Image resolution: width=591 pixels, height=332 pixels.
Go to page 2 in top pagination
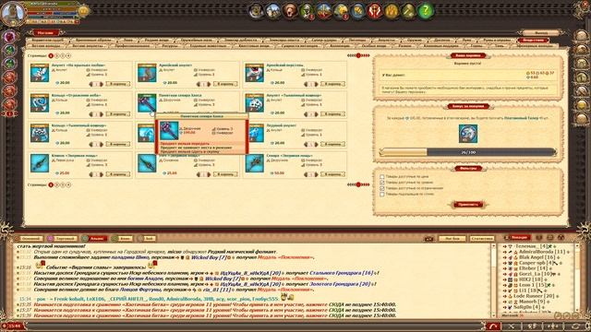pyautogui.click(x=57, y=55)
